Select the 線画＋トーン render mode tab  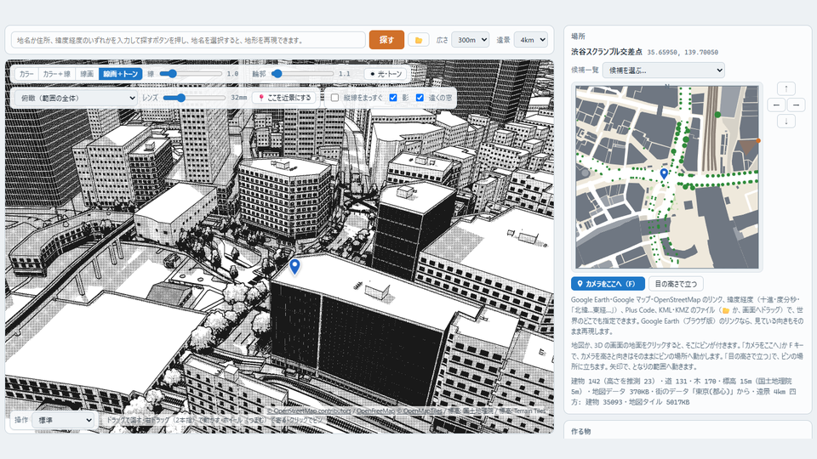pyautogui.click(x=120, y=74)
